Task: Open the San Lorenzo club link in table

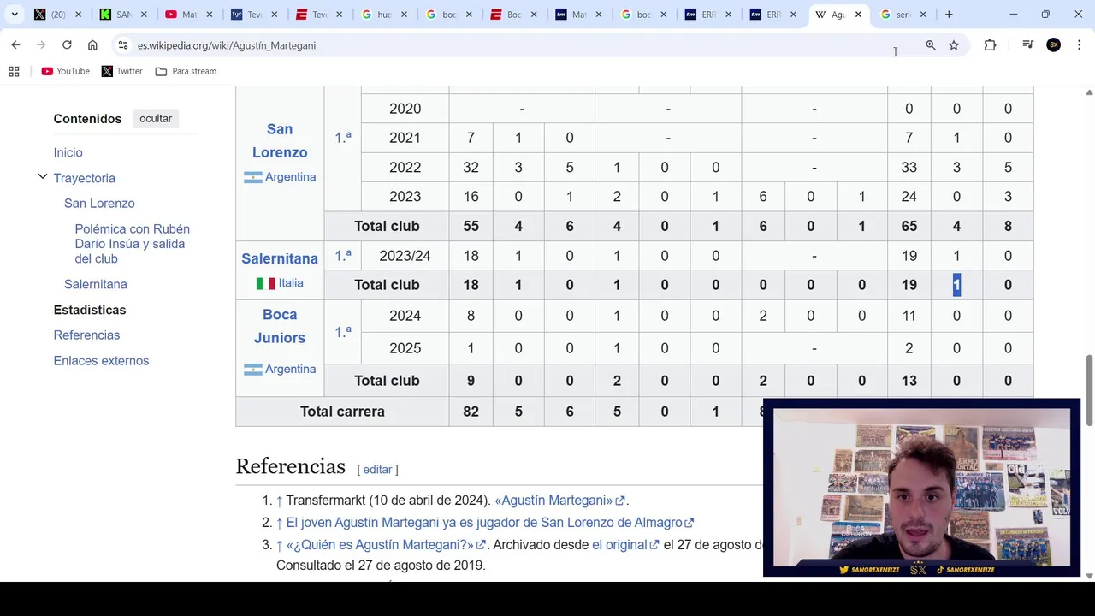Action: tap(280, 140)
